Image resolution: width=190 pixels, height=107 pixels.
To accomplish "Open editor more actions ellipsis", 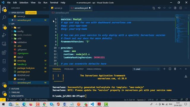I will pos(186,8).
